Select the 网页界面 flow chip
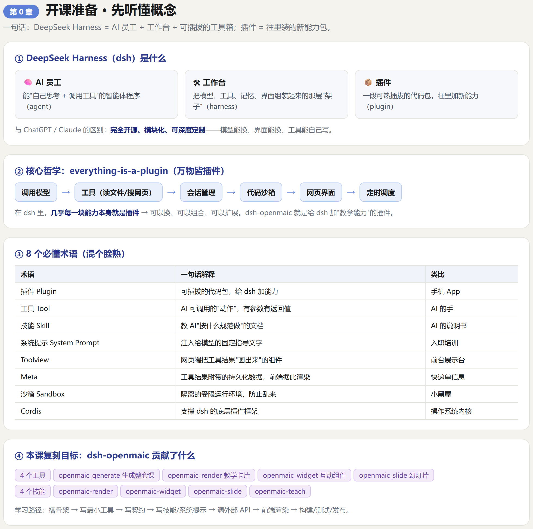Screen dimensions: 533x529 (x=321, y=192)
